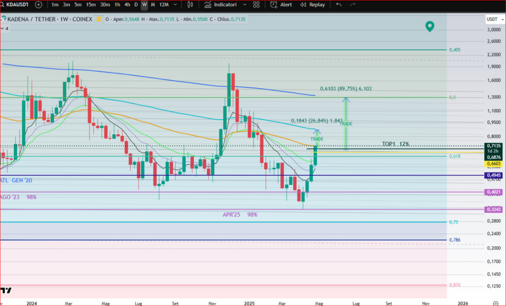Start bar Replay mode
Image resolution: width=506 pixels, height=306 pixels.
[313, 5]
